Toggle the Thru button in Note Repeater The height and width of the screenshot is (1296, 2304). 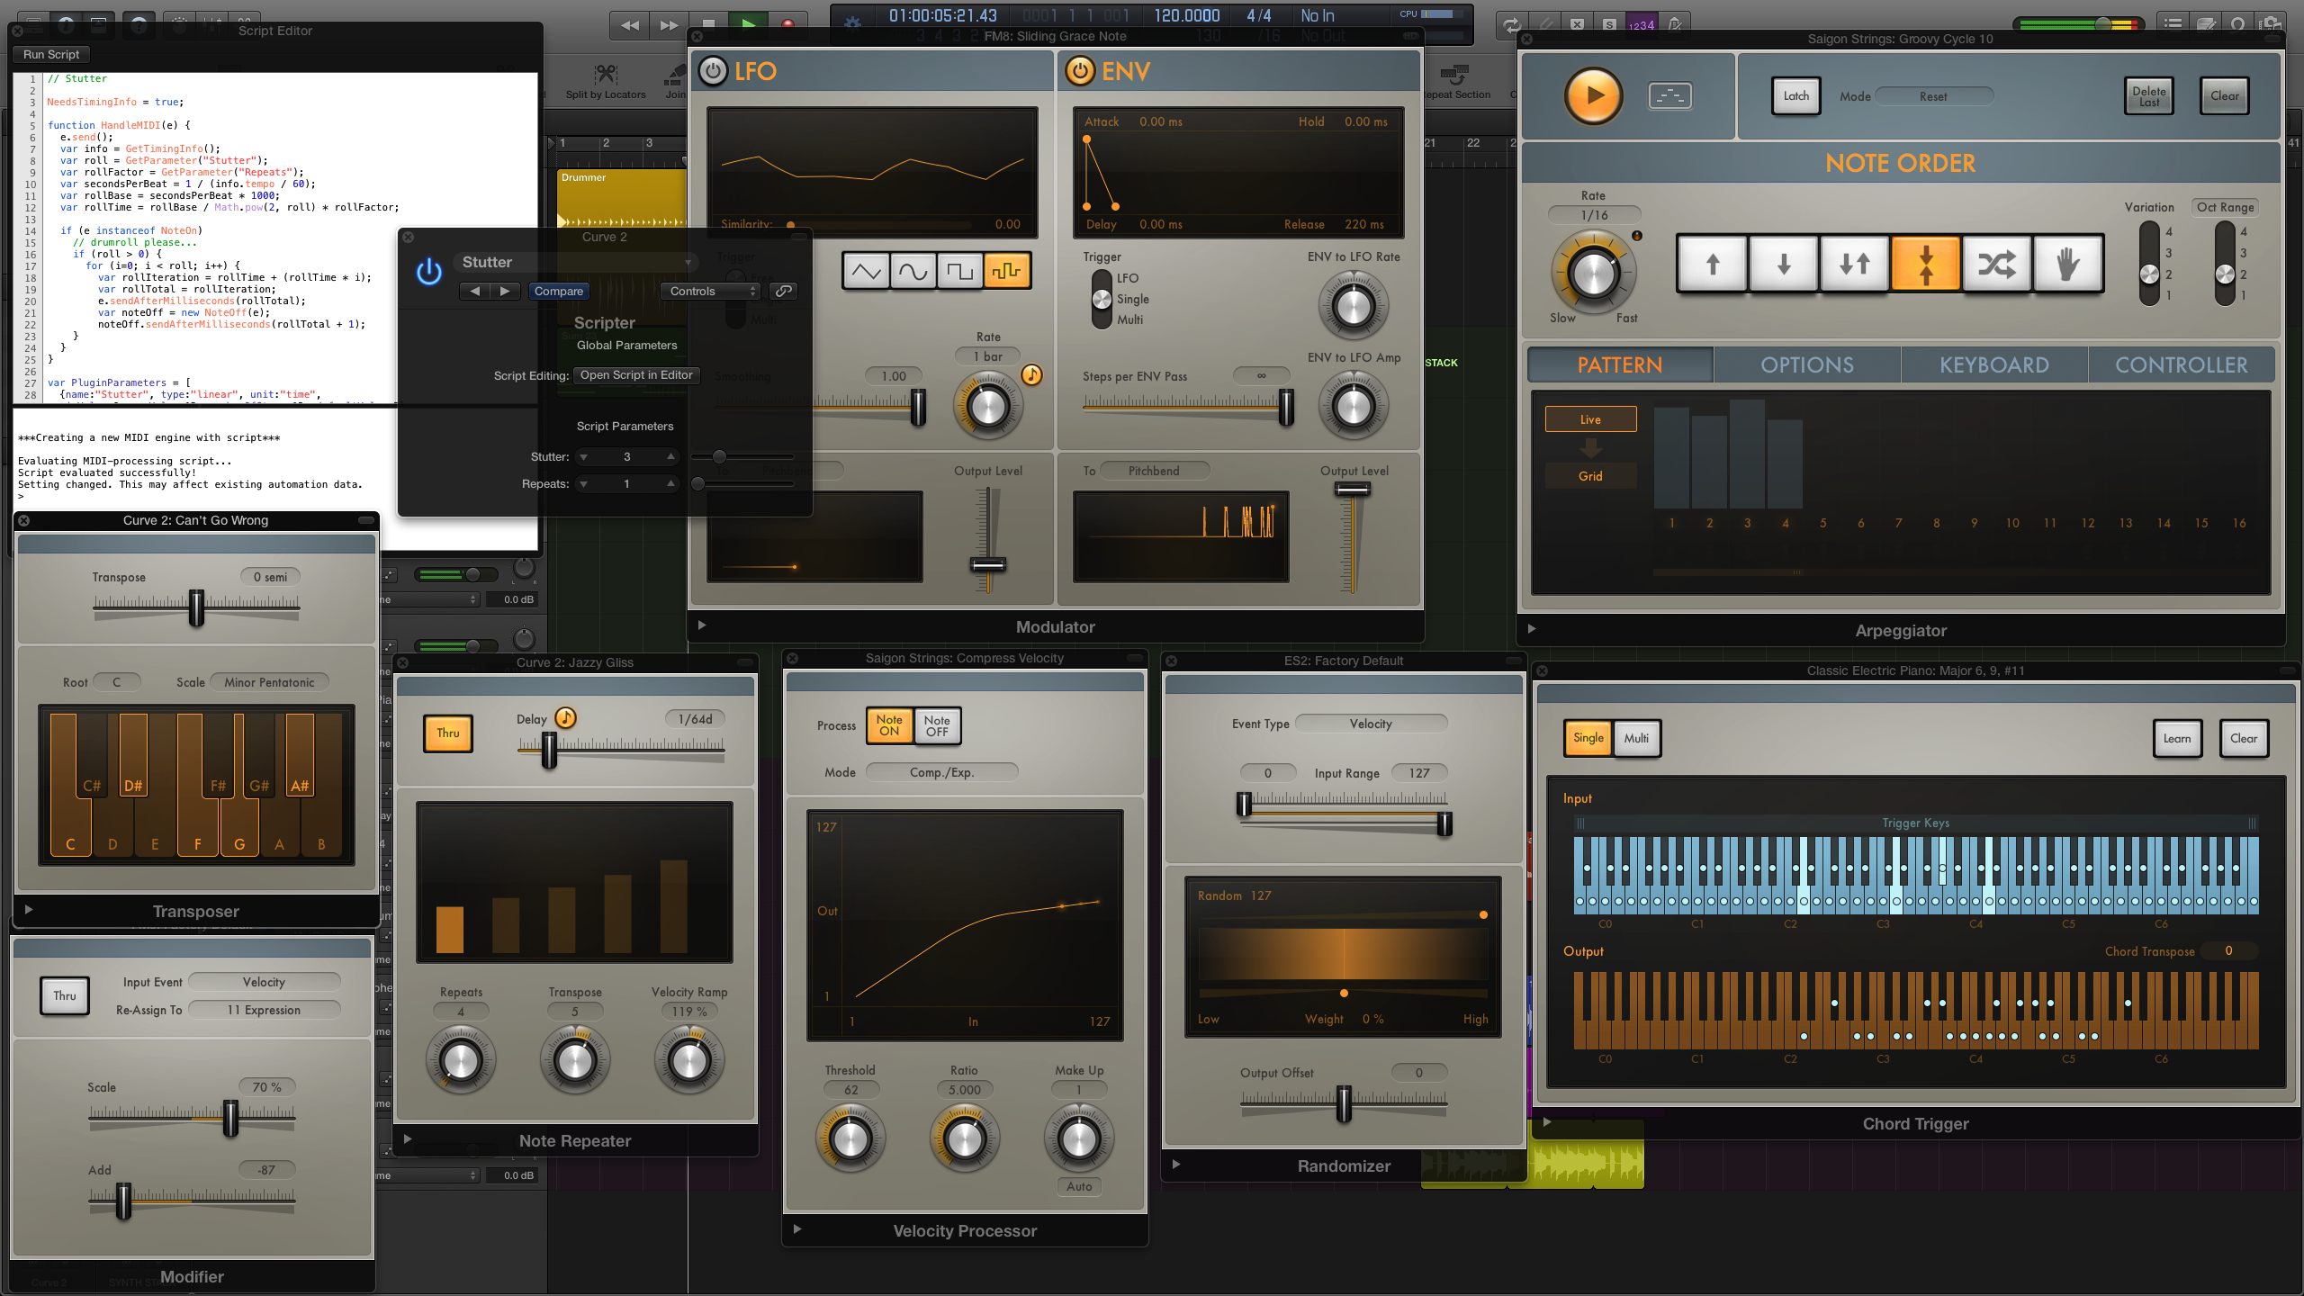point(447,733)
